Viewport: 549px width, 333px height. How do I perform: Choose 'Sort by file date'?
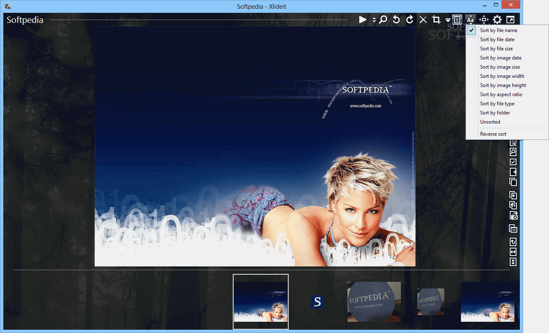coord(507,40)
